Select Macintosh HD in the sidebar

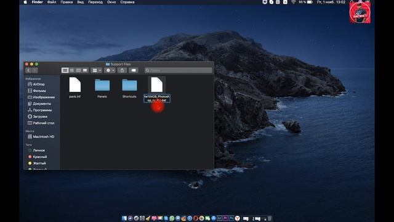tap(44, 137)
